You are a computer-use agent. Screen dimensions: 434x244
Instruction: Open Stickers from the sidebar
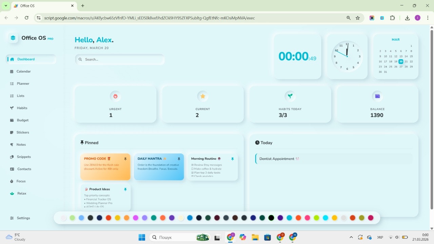(x=23, y=132)
